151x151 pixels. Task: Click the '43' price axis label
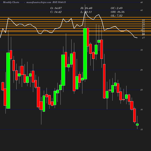[x=142, y=10]
